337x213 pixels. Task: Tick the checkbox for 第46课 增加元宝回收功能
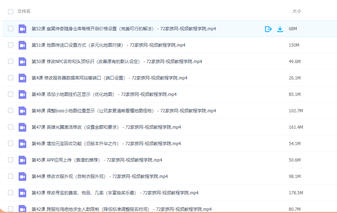coord(11,143)
